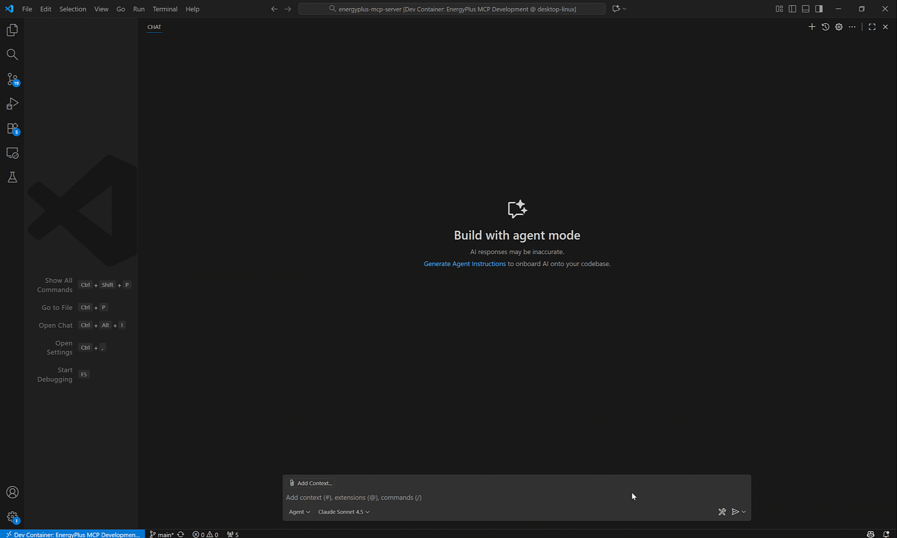Toggle the secondary side bar layout button
The width and height of the screenshot is (897, 538).
[819, 9]
